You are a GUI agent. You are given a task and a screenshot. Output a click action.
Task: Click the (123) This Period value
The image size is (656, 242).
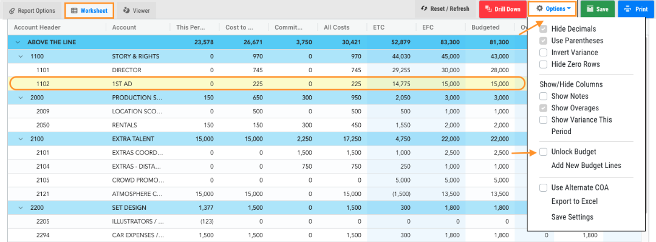pyautogui.click(x=207, y=221)
